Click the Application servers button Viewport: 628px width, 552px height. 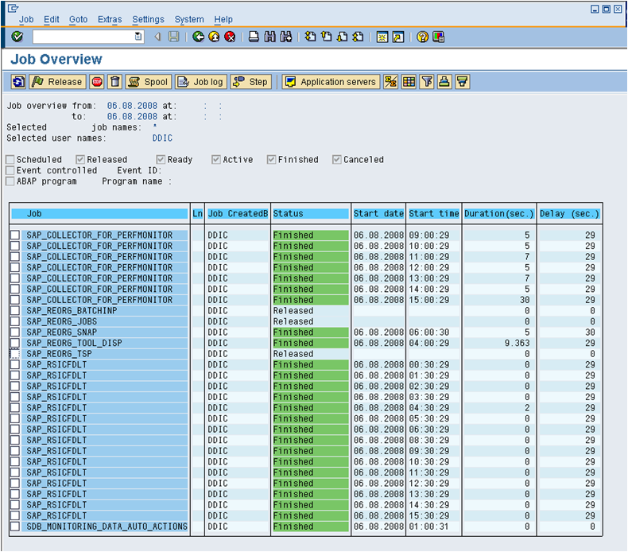tap(331, 82)
